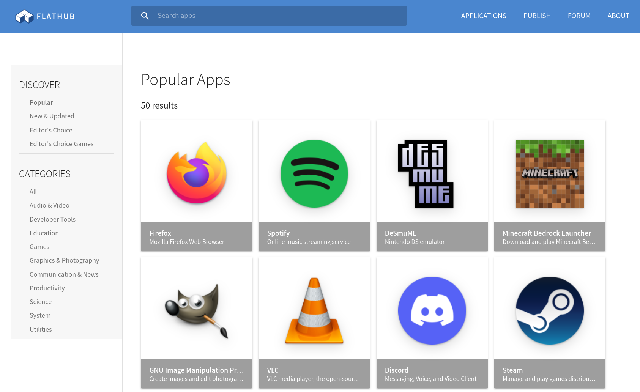
Task: Click the VLC title text
Action: pos(273,370)
